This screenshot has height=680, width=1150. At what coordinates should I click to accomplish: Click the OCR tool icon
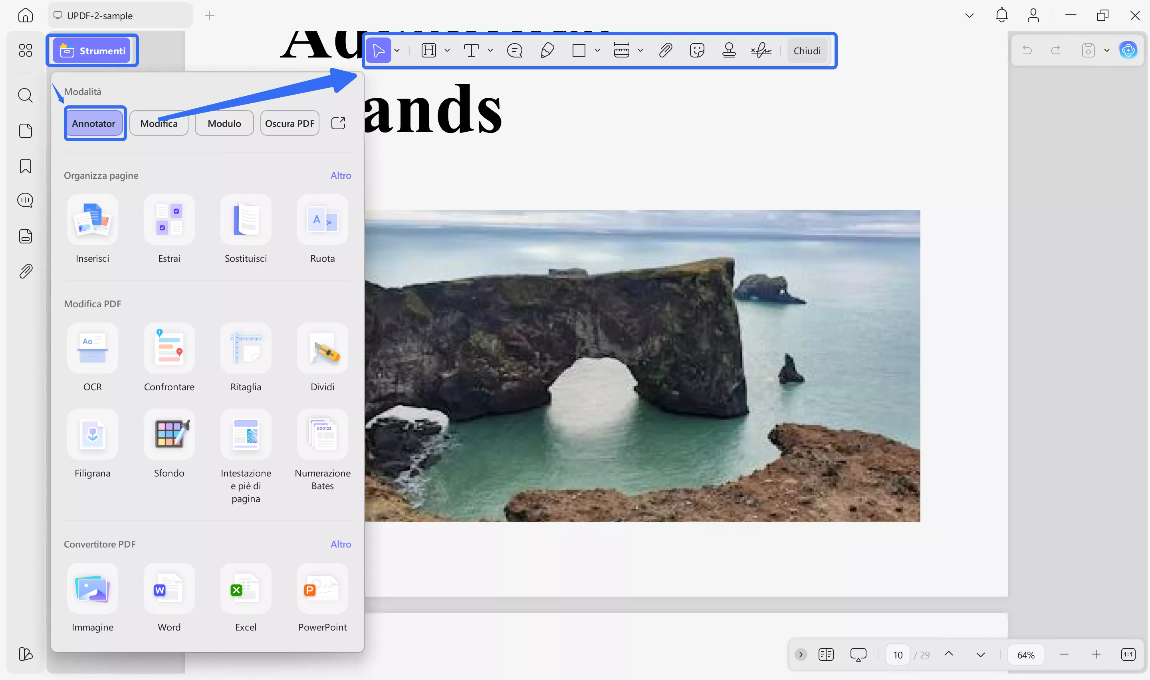tap(93, 349)
